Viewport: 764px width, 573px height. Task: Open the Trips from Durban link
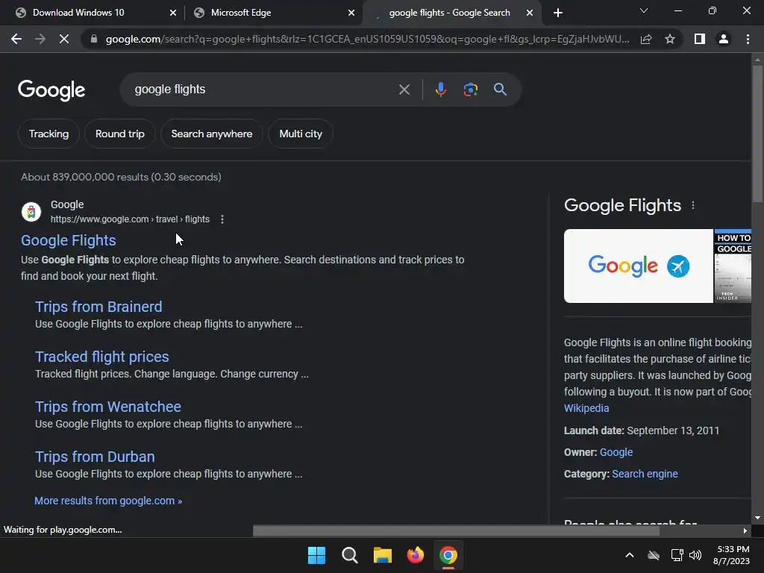tap(95, 457)
